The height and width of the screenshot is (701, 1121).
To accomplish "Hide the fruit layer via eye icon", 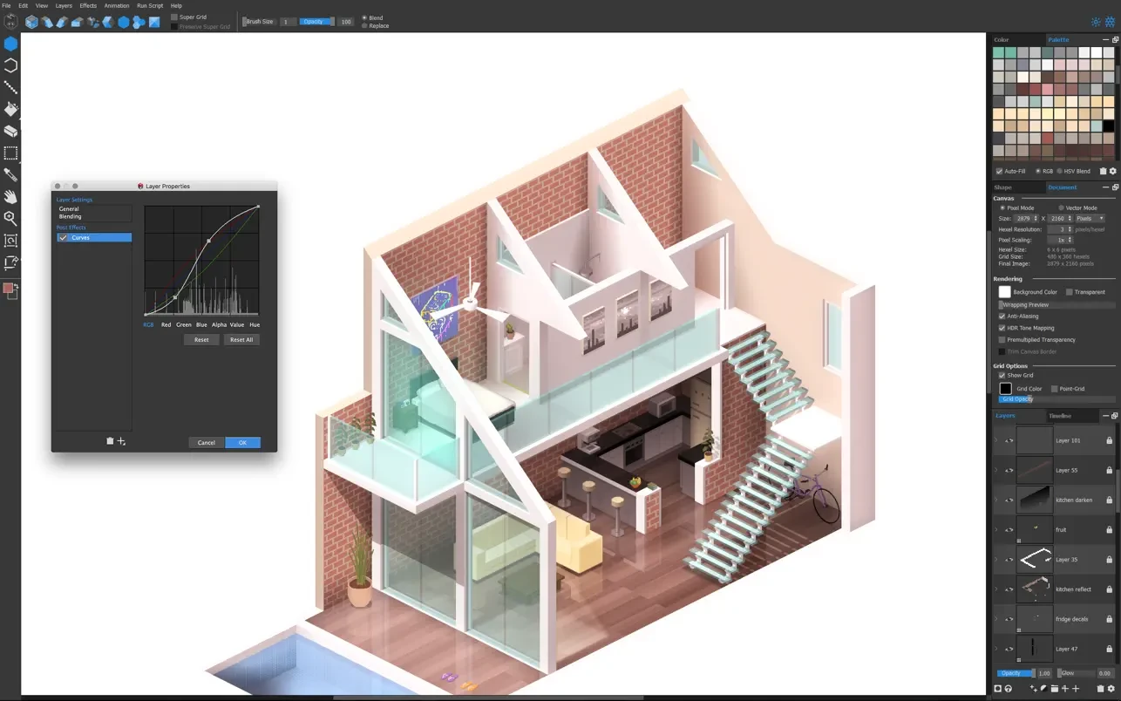I will pos(1009,529).
